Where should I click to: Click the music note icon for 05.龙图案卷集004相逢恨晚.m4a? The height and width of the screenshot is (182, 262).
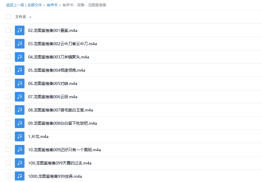coord(20,70)
